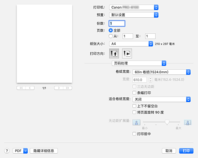Open 适合卷纸宽度 关闭 dropdown
The width and height of the screenshot is (198, 158).
[162, 99]
